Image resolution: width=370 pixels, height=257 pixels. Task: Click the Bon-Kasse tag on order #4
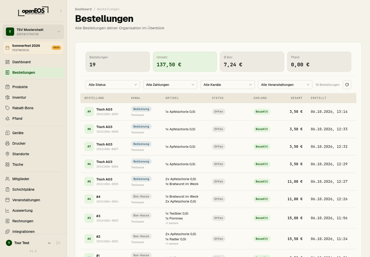tap(141, 196)
